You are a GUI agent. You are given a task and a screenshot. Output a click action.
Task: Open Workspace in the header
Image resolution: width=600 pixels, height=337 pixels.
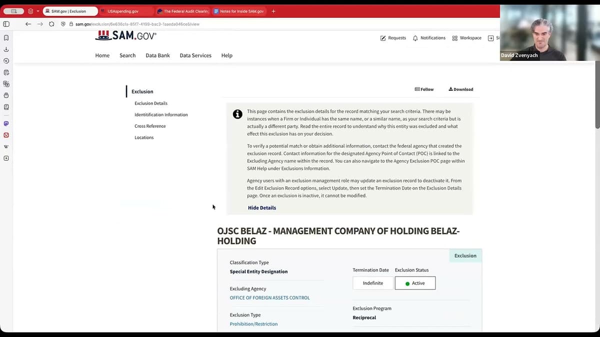[466, 38]
